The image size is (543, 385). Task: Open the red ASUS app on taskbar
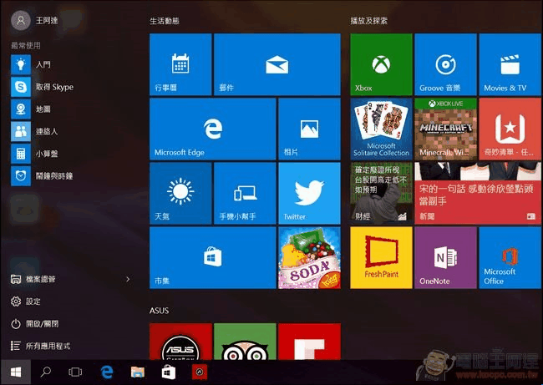(200, 372)
